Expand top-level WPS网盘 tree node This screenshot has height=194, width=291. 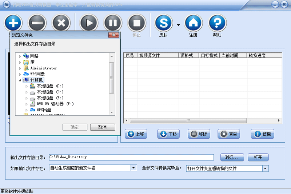tap(20, 74)
